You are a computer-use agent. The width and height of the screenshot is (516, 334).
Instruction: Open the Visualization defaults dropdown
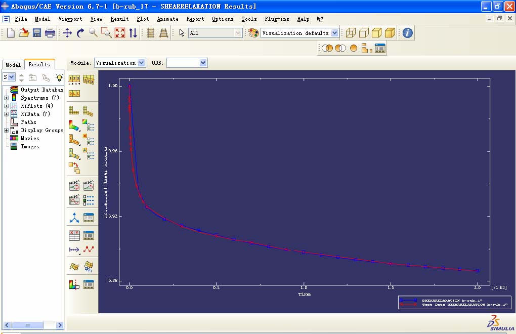tap(334, 33)
